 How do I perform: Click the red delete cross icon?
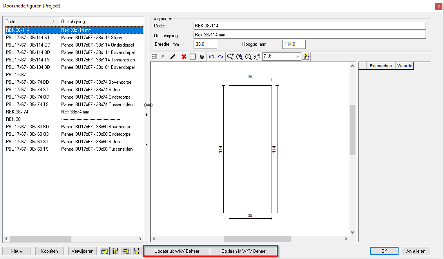pos(184,56)
